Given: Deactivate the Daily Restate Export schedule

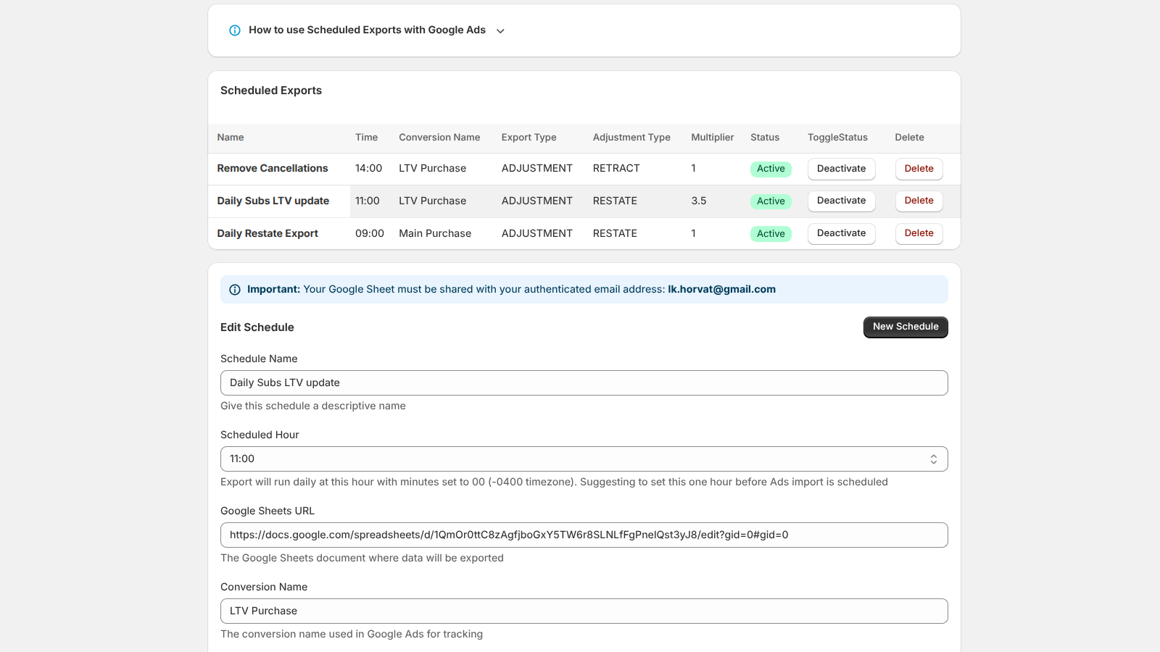Looking at the screenshot, I should point(841,233).
